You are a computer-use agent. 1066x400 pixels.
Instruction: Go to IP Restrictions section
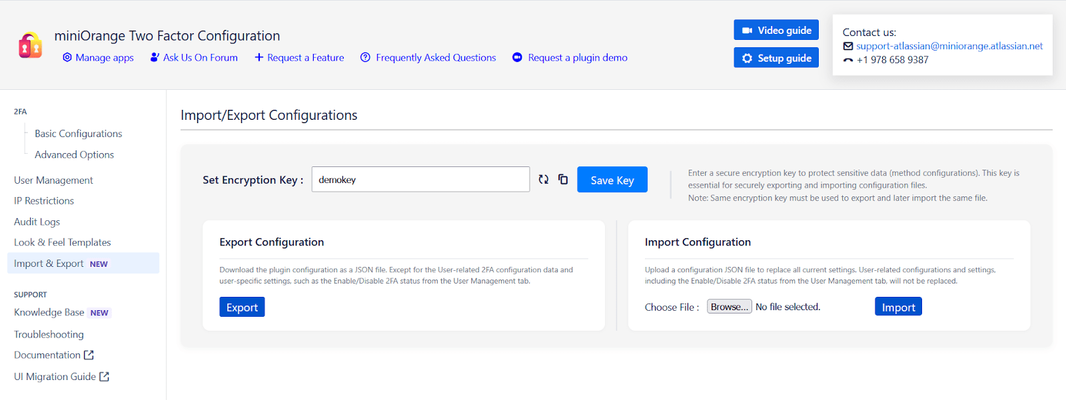click(44, 200)
